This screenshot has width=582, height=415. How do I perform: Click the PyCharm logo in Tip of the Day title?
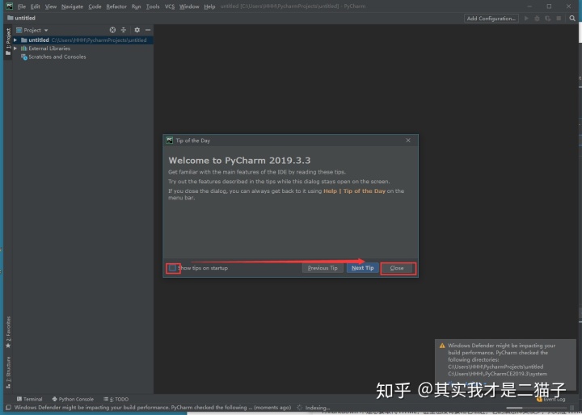(170, 140)
